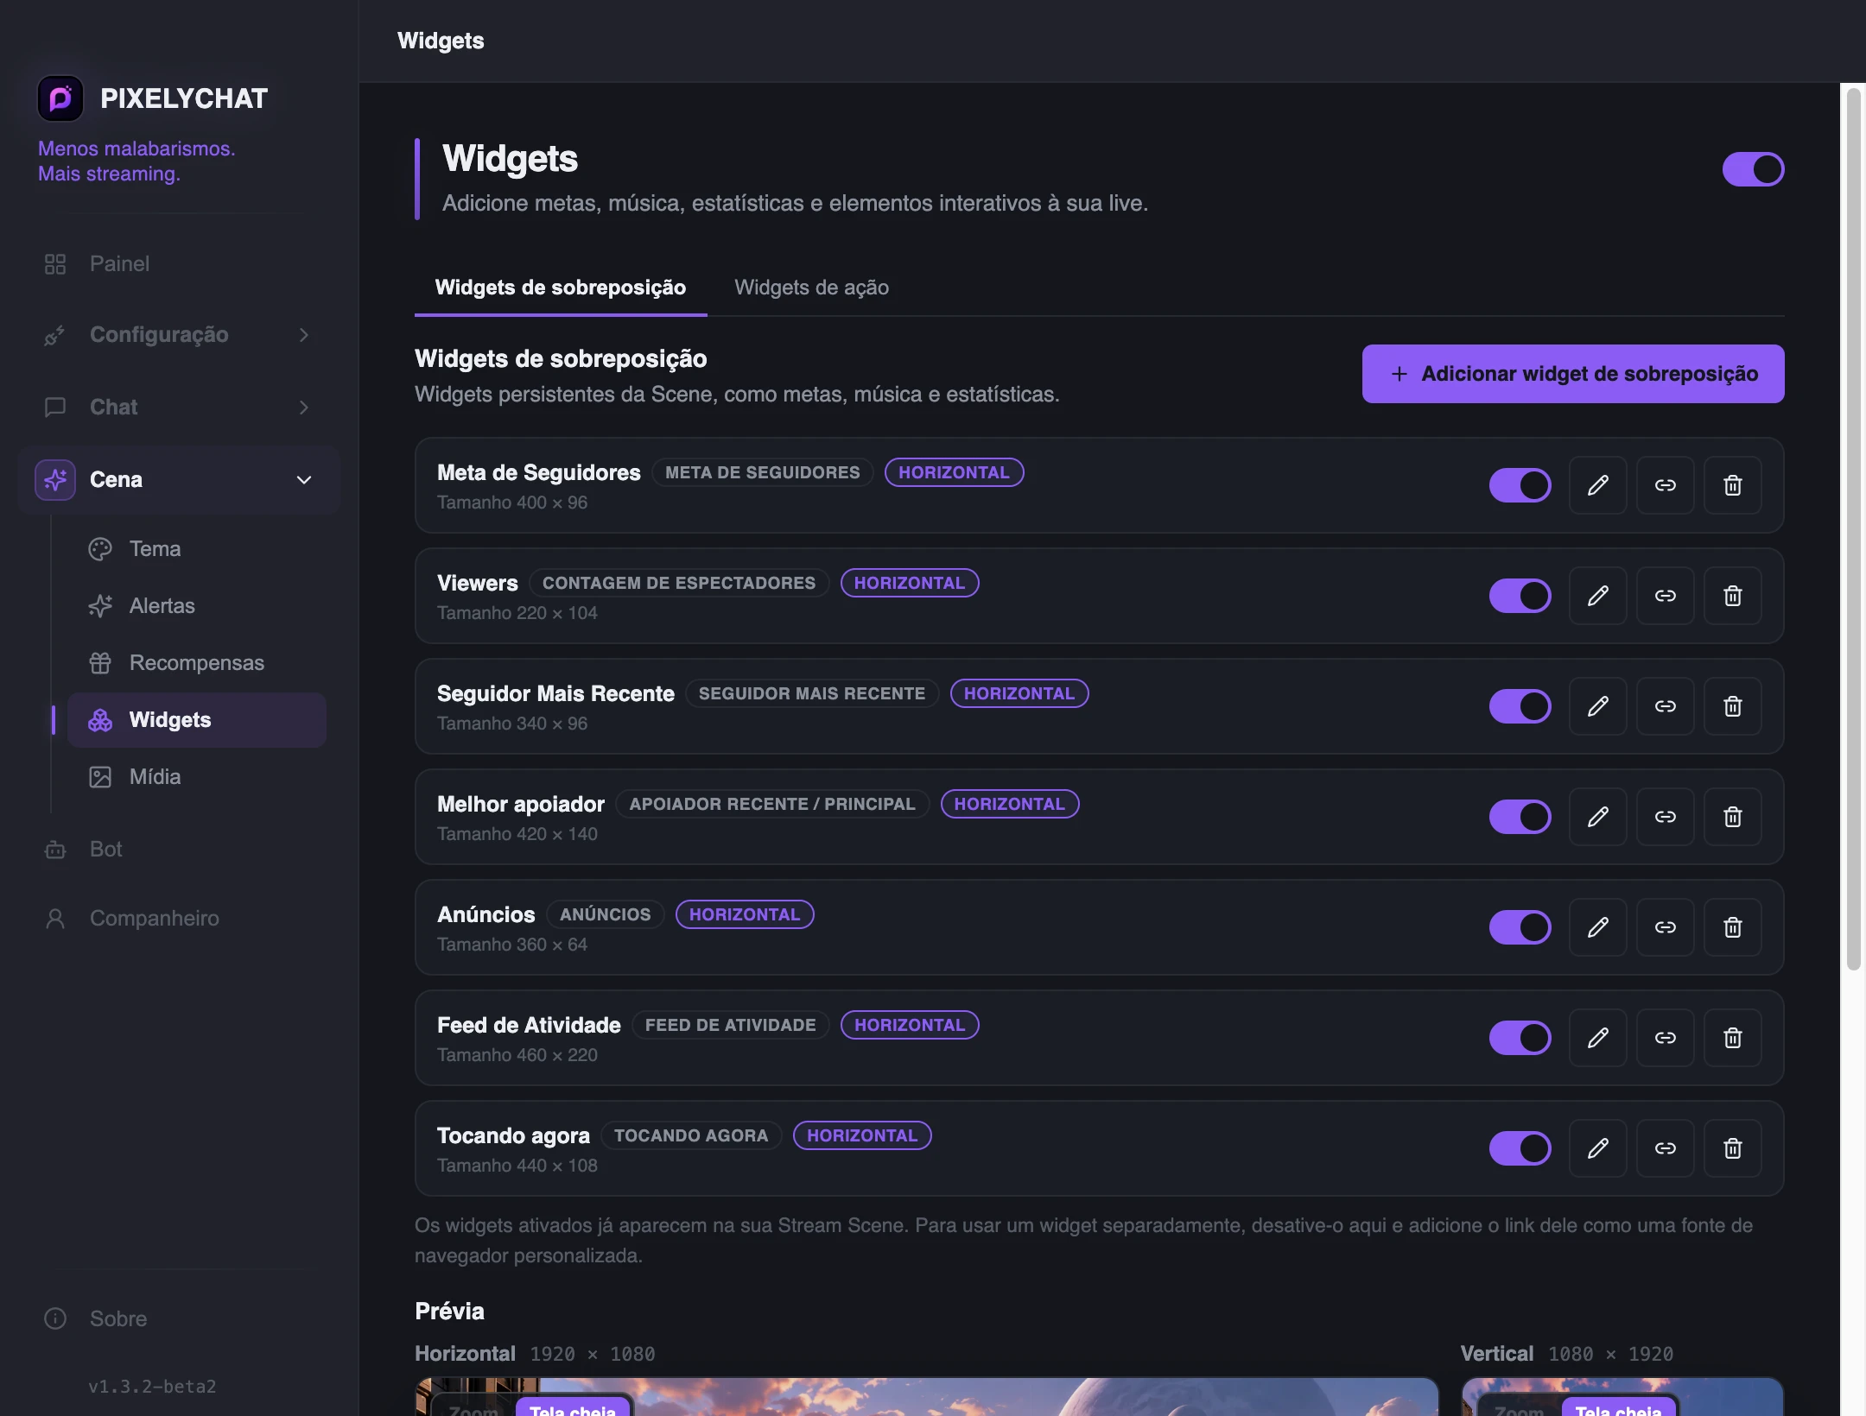The height and width of the screenshot is (1416, 1866).
Task: Delete the Anúncios widget
Action: [x=1732, y=927]
